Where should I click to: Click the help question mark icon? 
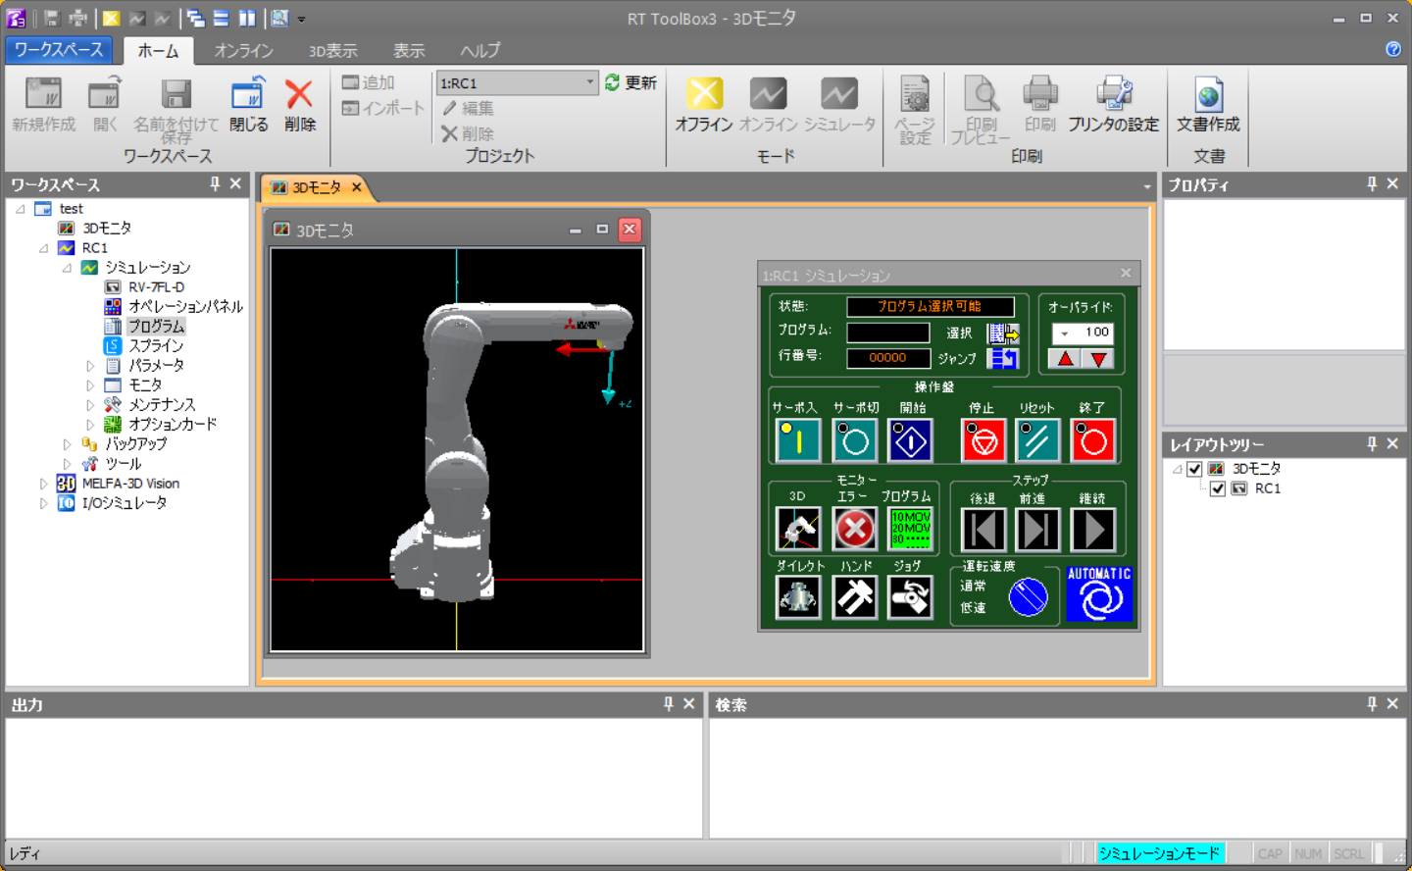pyautogui.click(x=1393, y=49)
